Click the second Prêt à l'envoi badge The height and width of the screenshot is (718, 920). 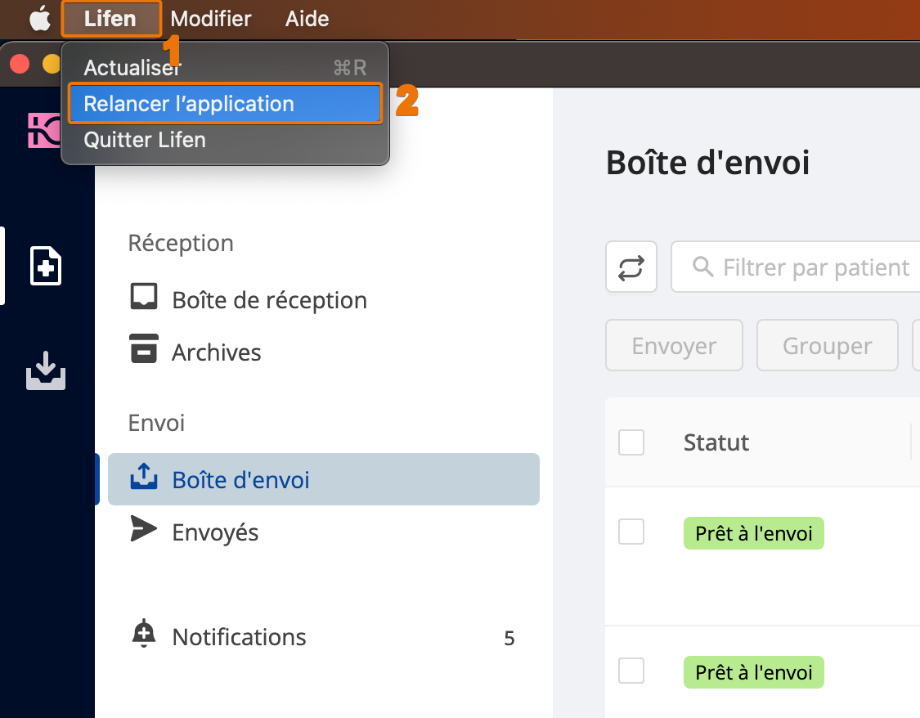[754, 672]
